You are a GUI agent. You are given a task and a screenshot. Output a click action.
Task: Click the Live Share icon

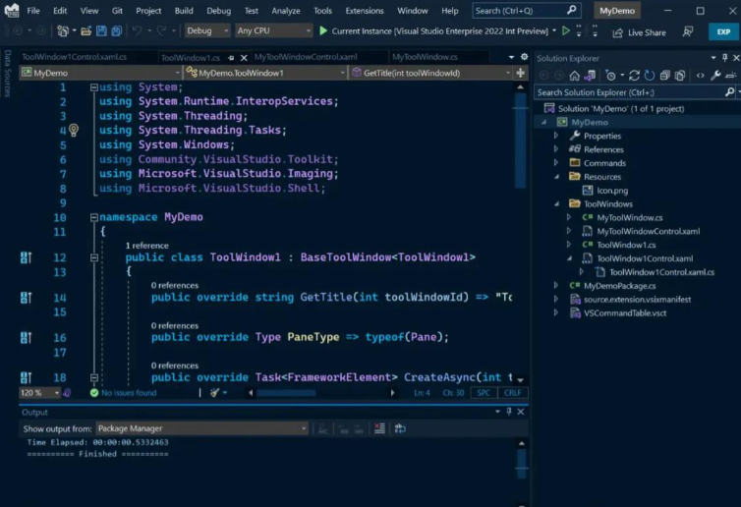(x=617, y=32)
